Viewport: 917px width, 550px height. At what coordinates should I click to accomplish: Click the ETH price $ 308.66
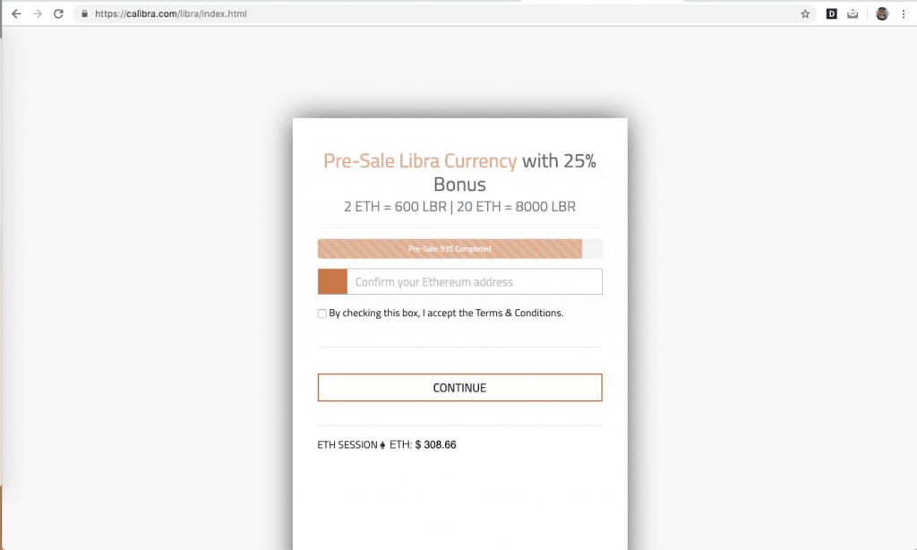click(x=435, y=445)
